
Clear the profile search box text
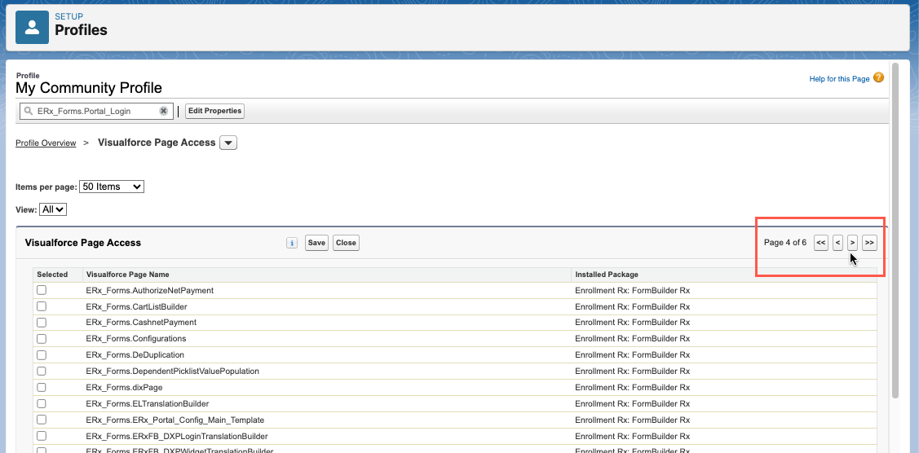[x=163, y=111]
